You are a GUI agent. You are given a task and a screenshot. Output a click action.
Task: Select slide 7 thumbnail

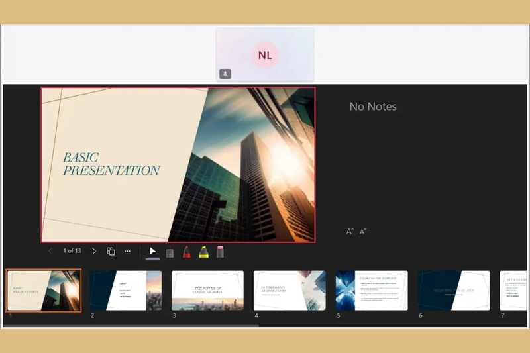pyautogui.click(x=513, y=291)
